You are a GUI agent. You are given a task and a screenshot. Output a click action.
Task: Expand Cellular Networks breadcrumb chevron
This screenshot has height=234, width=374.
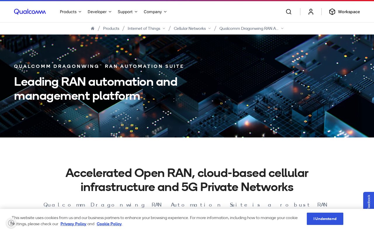tap(209, 28)
